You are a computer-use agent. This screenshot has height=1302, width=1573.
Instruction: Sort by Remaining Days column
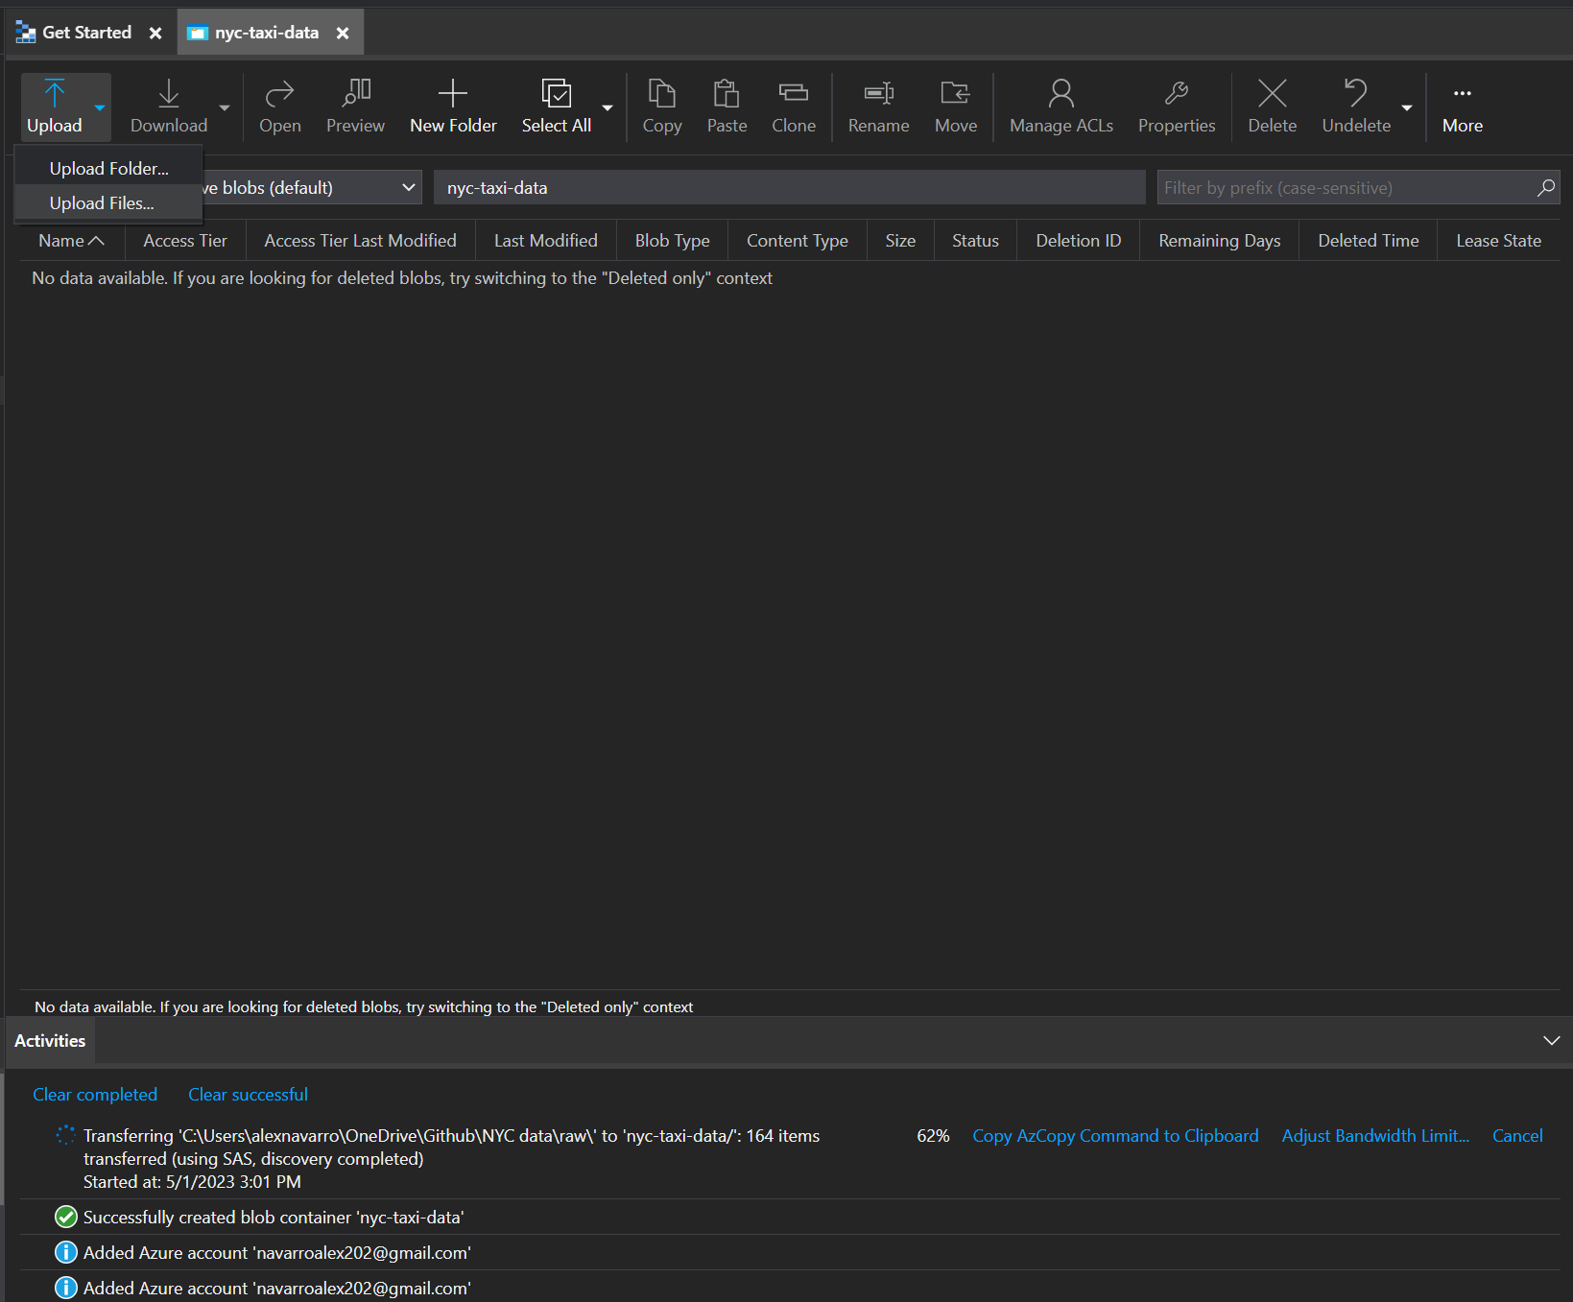[1220, 241]
